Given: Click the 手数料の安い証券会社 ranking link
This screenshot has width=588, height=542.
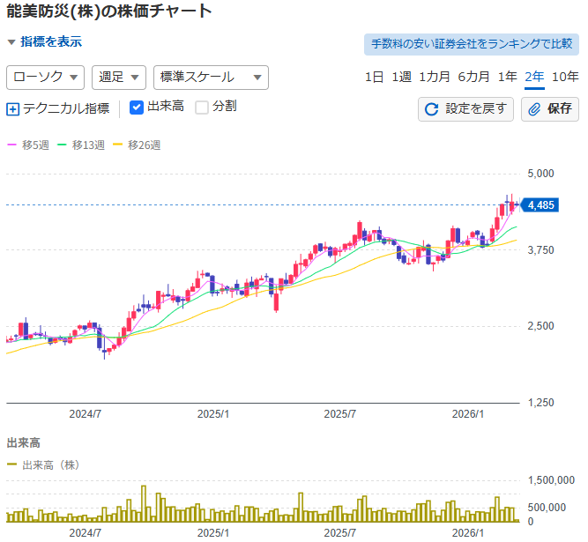Looking at the screenshot, I should [471, 43].
